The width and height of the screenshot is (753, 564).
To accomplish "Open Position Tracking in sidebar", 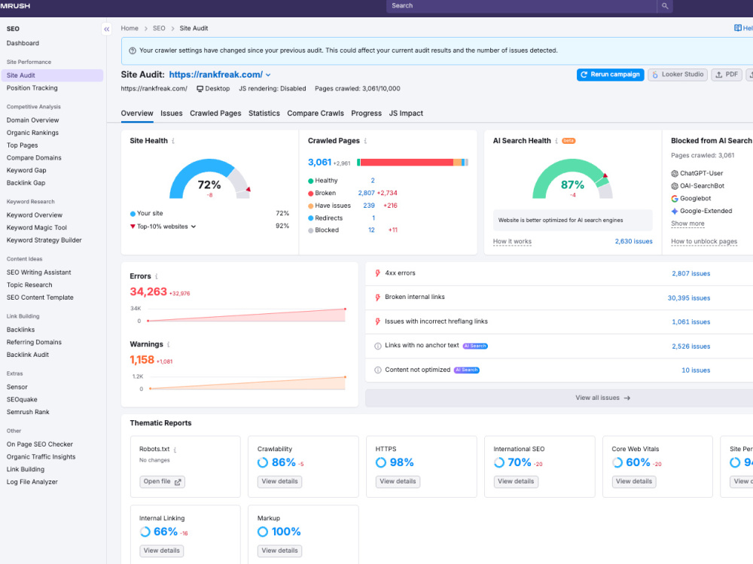I will [32, 88].
